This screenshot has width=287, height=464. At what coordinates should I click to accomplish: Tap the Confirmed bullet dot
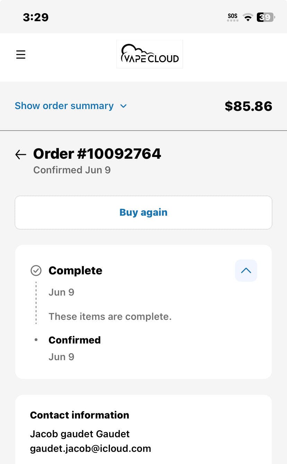pos(36,340)
